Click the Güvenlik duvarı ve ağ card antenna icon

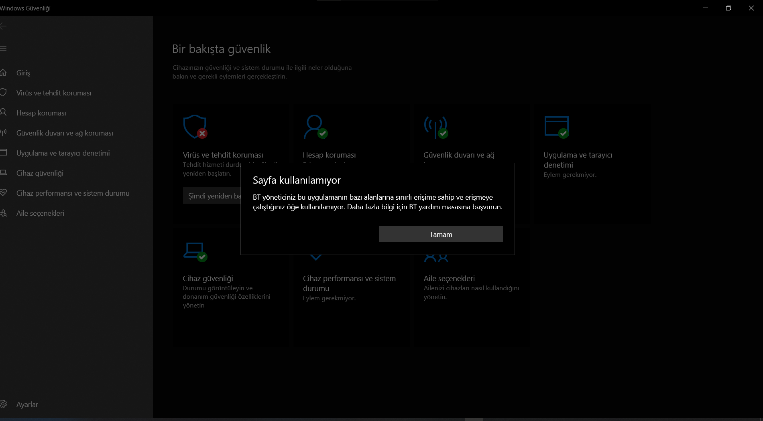pyautogui.click(x=436, y=127)
